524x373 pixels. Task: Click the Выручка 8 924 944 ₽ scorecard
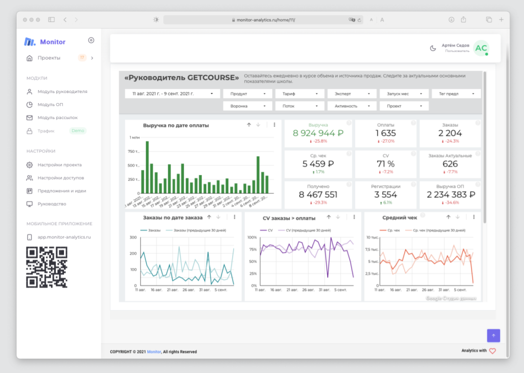(x=318, y=133)
